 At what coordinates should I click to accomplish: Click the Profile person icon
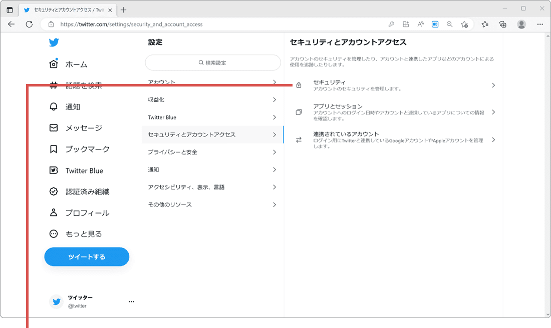[54, 212]
